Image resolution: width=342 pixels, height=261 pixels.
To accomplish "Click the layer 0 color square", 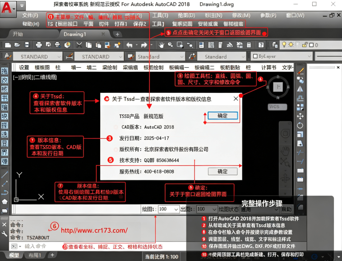I will pyautogui.click(x=311, y=45).
